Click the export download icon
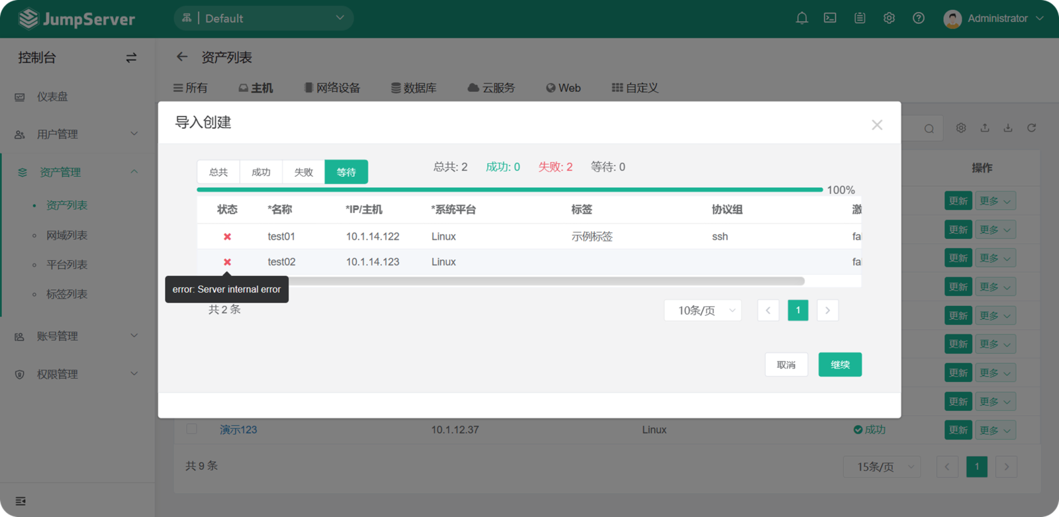This screenshot has width=1059, height=517. click(1008, 128)
